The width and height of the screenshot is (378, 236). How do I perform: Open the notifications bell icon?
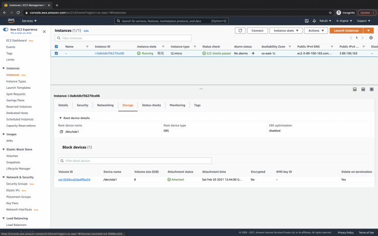pos(314,21)
